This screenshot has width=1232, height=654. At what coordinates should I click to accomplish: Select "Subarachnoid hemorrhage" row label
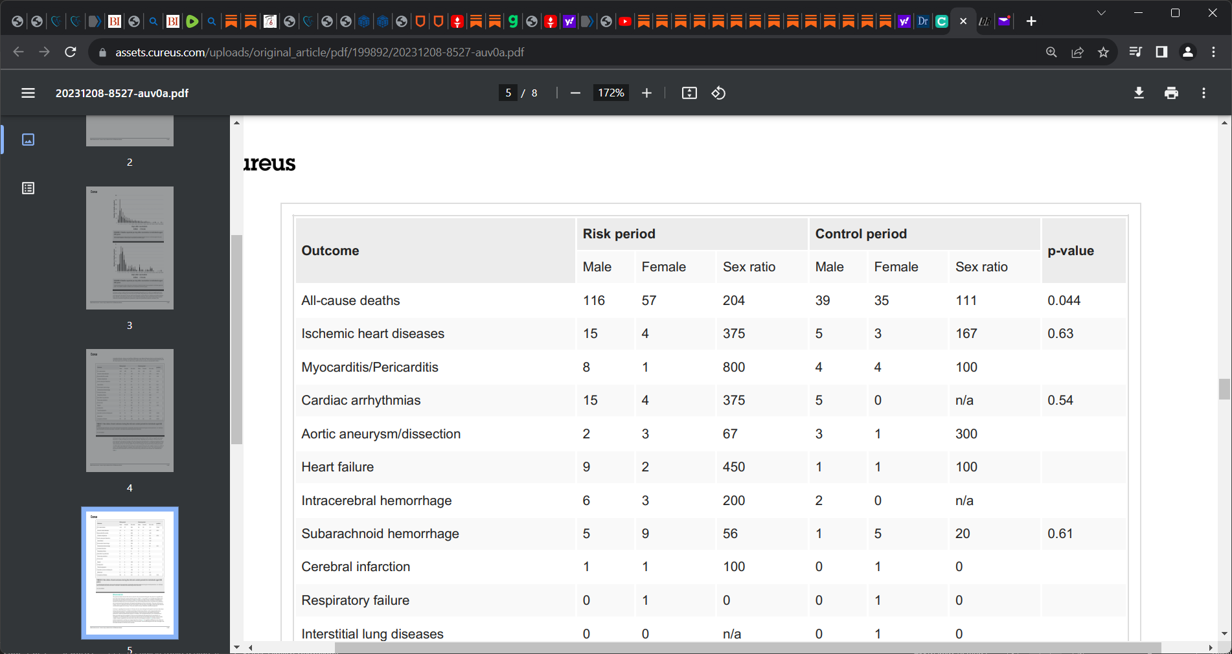click(x=380, y=534)
